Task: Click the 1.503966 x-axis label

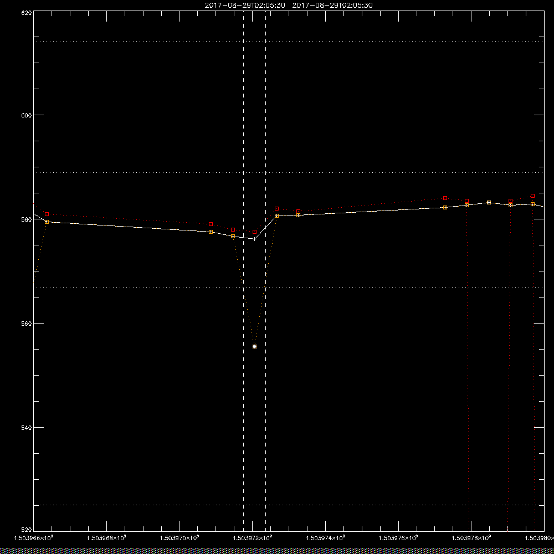Action: 33,538
